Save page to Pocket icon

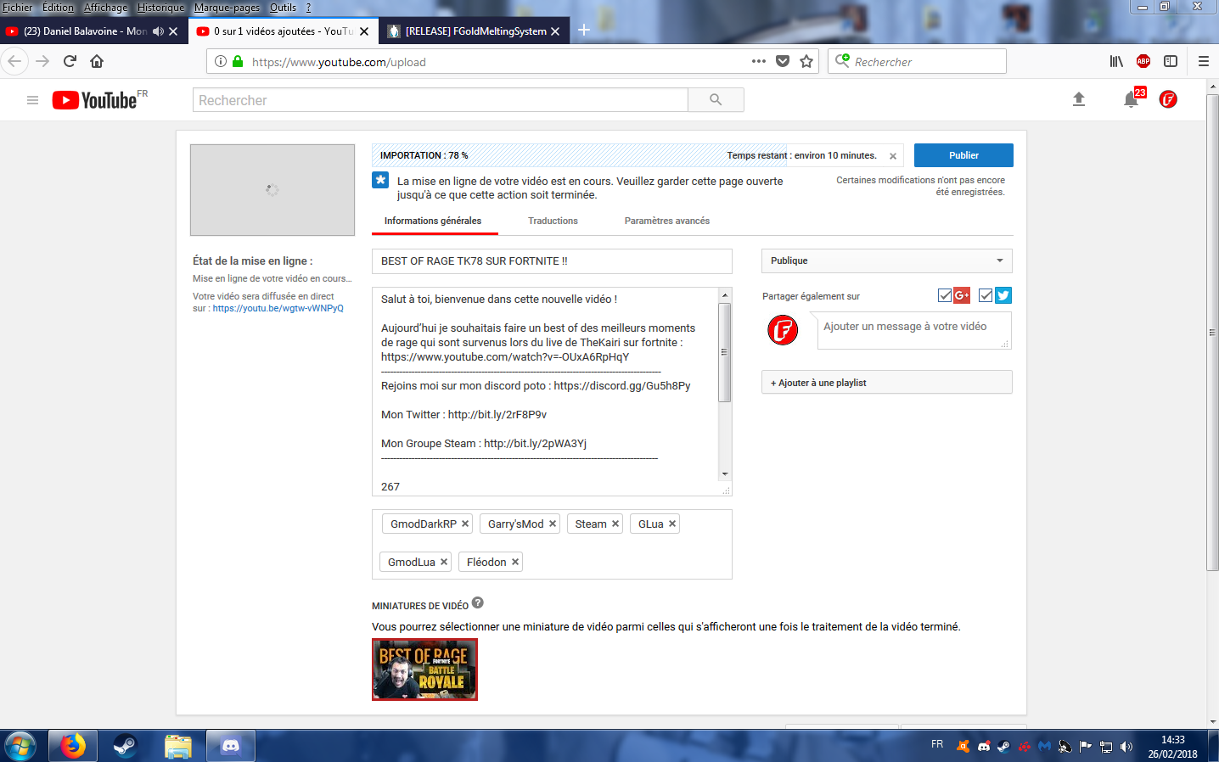pyautogui.click(x=783, y=61)
